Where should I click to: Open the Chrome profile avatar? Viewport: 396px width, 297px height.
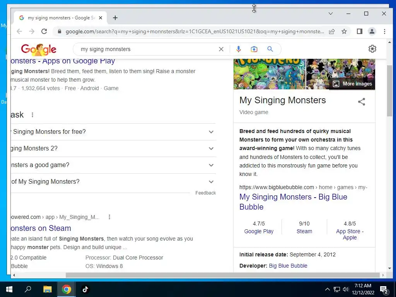(x=372, y=31)
